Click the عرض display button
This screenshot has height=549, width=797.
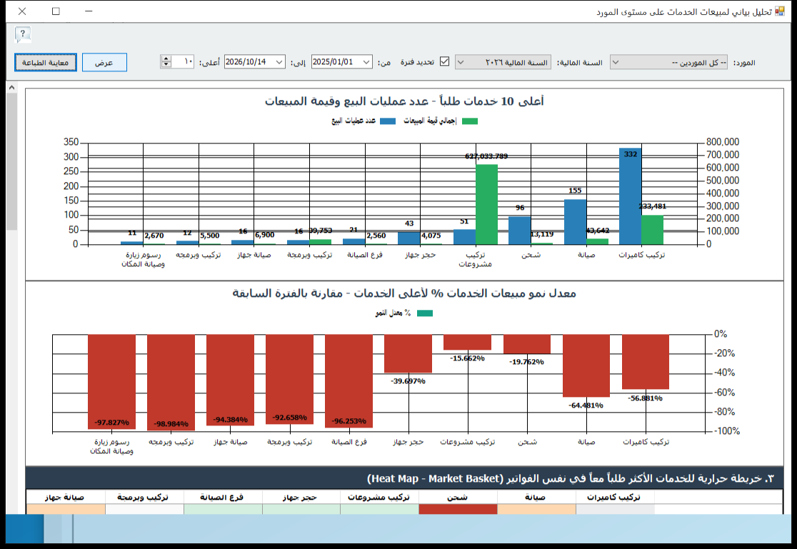(104, 63)
